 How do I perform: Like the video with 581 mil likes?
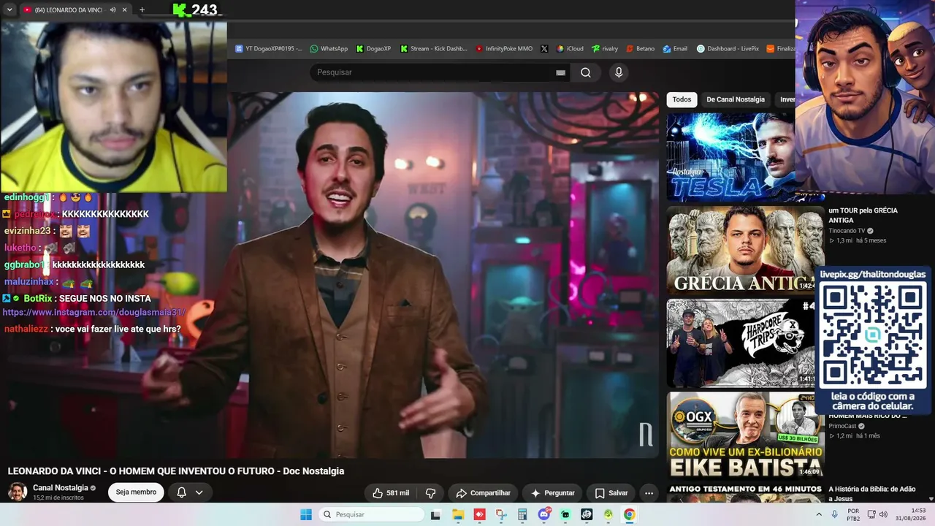(x=391, y=493)
